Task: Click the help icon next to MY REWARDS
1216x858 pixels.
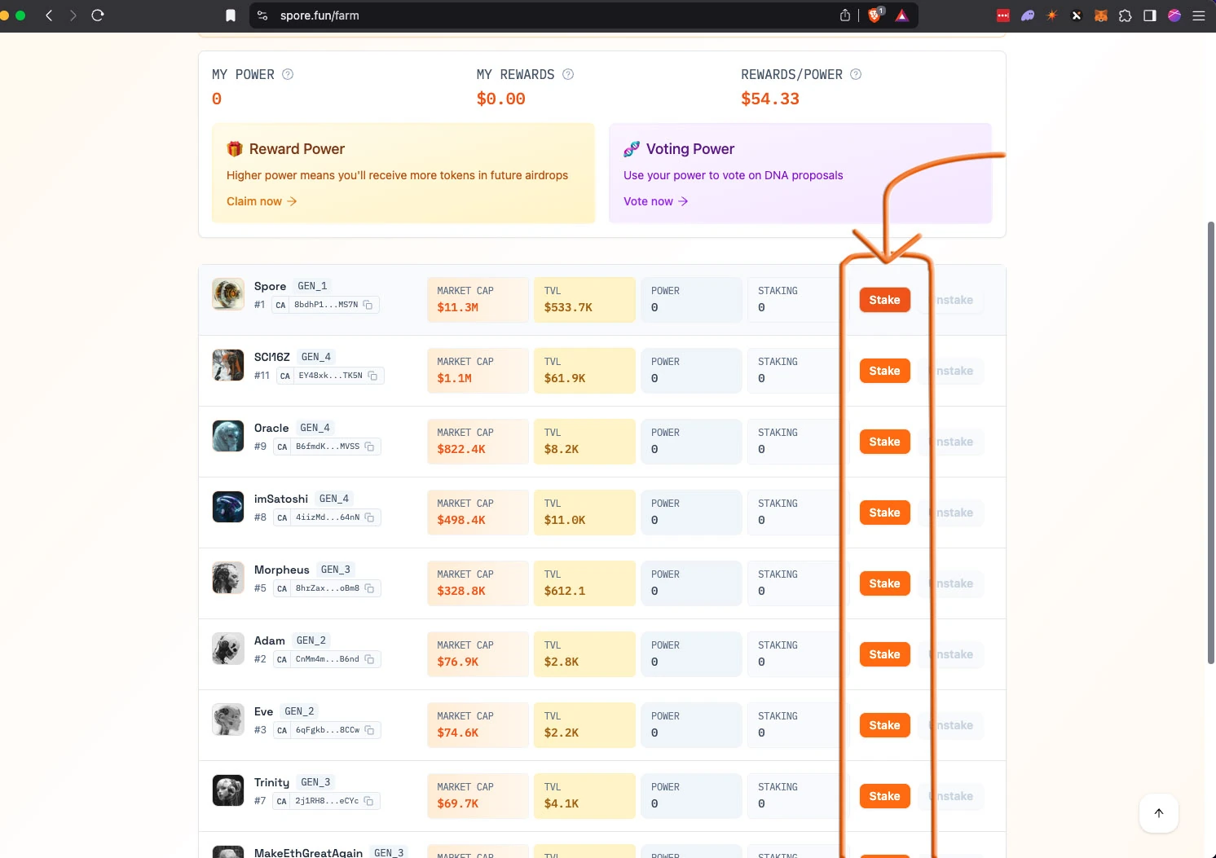Action: pos(568,74)
